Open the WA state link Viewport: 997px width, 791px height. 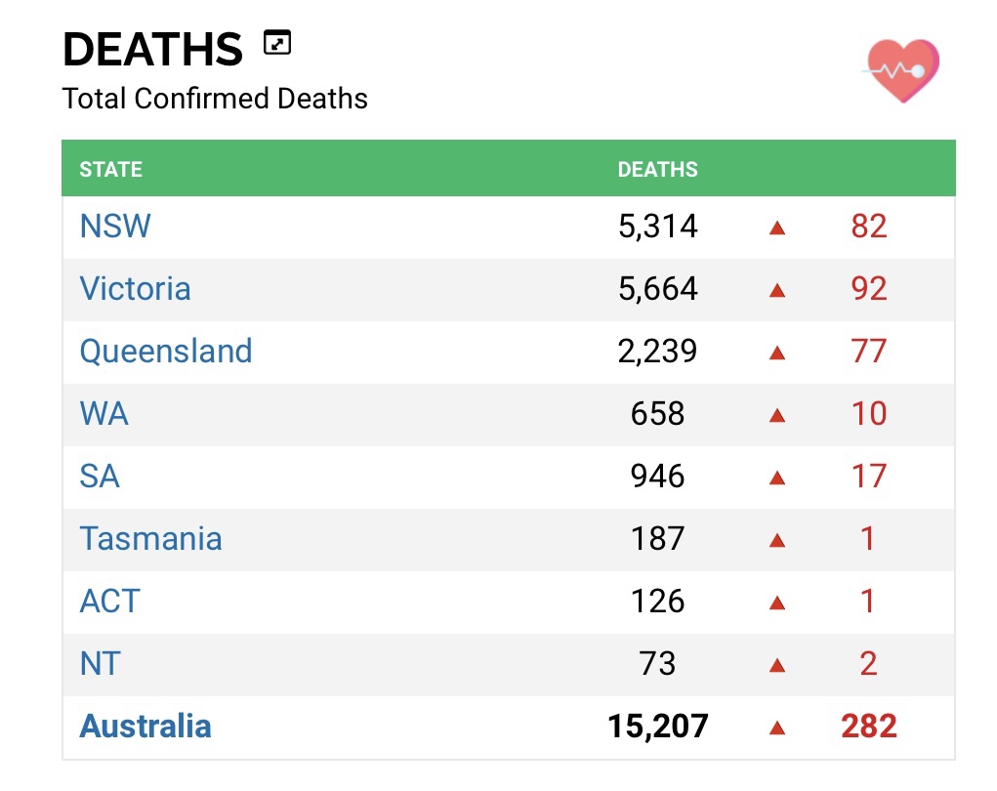(x=104, y=414)
